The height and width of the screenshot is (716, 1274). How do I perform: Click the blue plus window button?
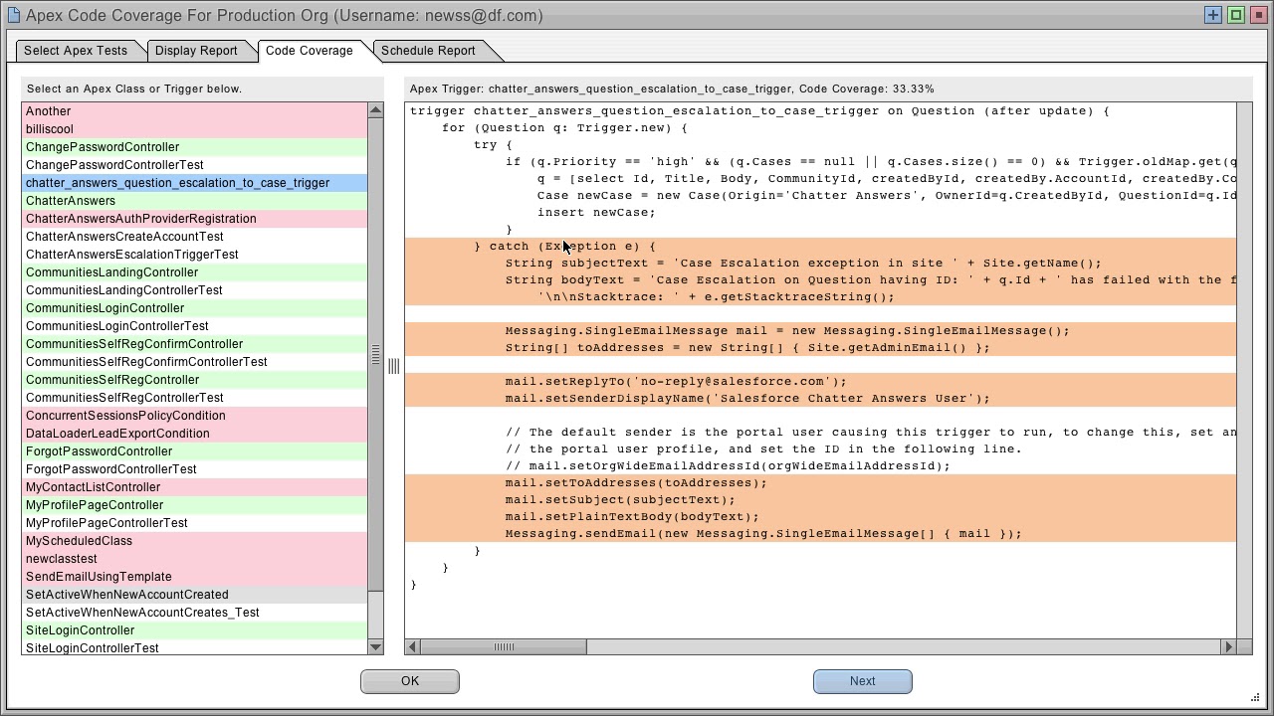coord(1213,15)
